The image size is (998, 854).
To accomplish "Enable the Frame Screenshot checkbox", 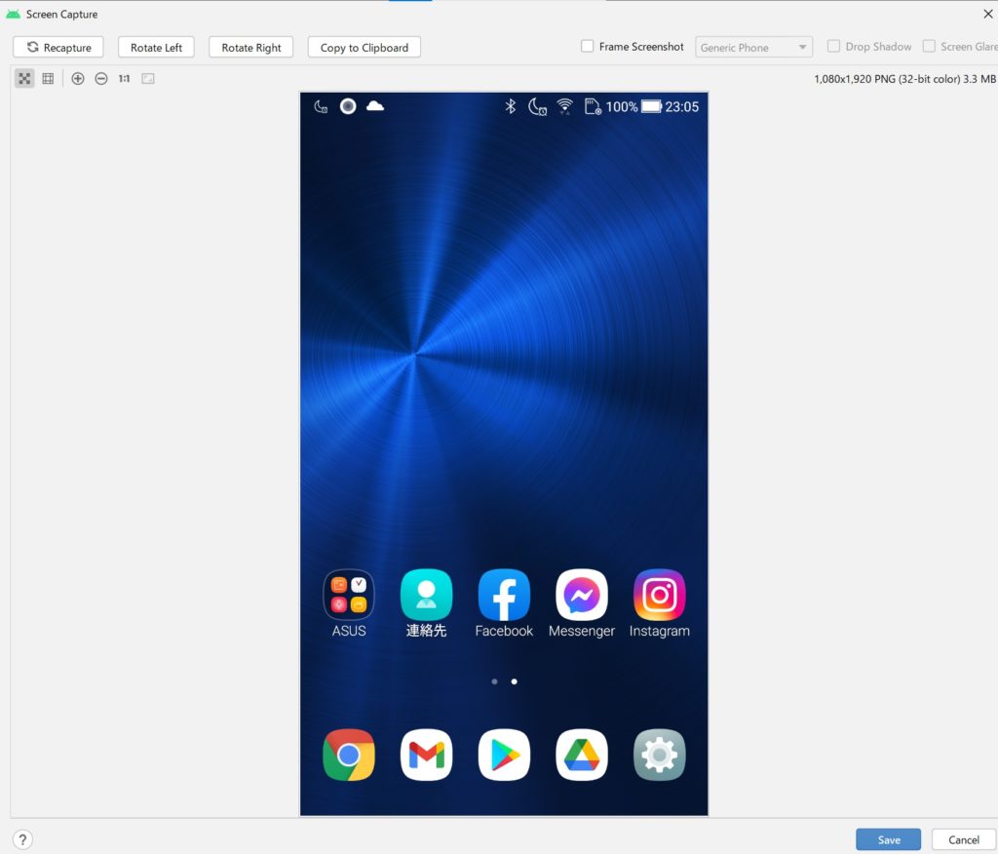I will 587,46.
